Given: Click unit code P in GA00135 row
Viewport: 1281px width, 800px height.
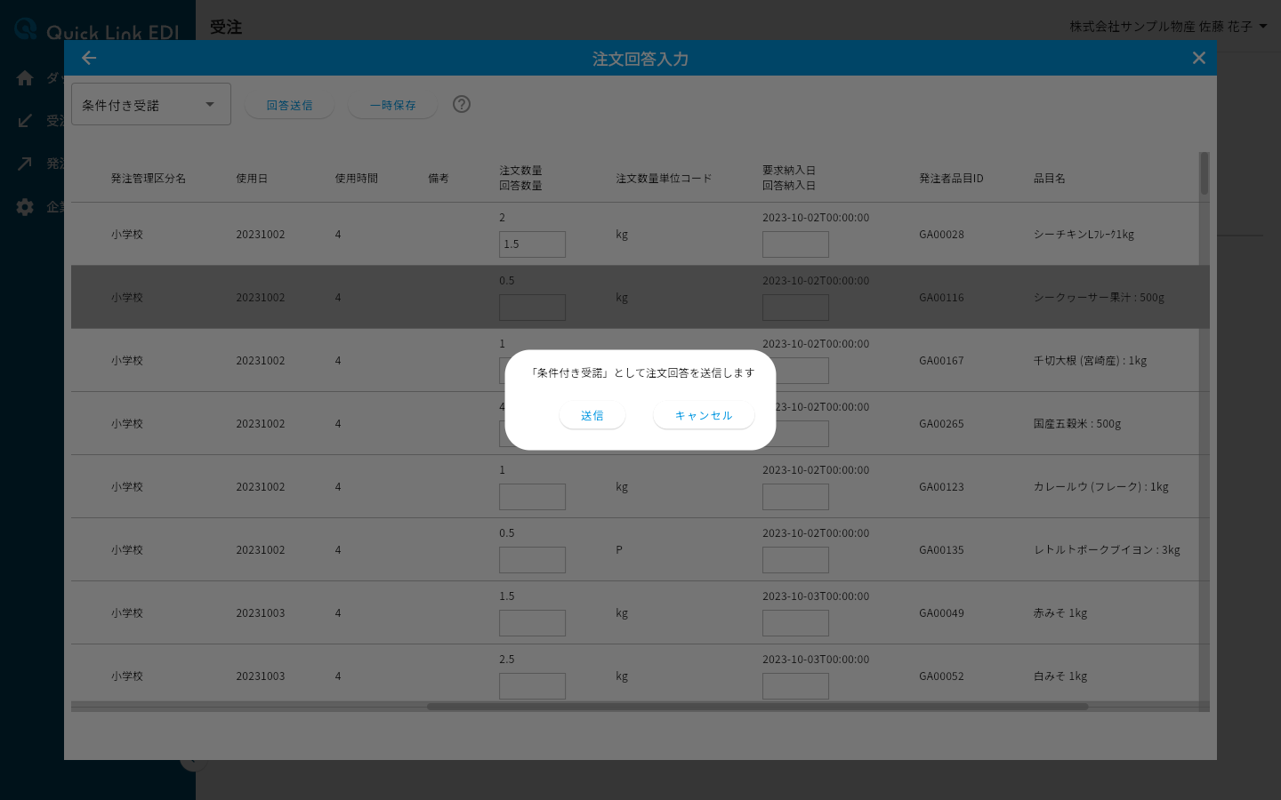Looking at the screenshot, I should [619, 550].
